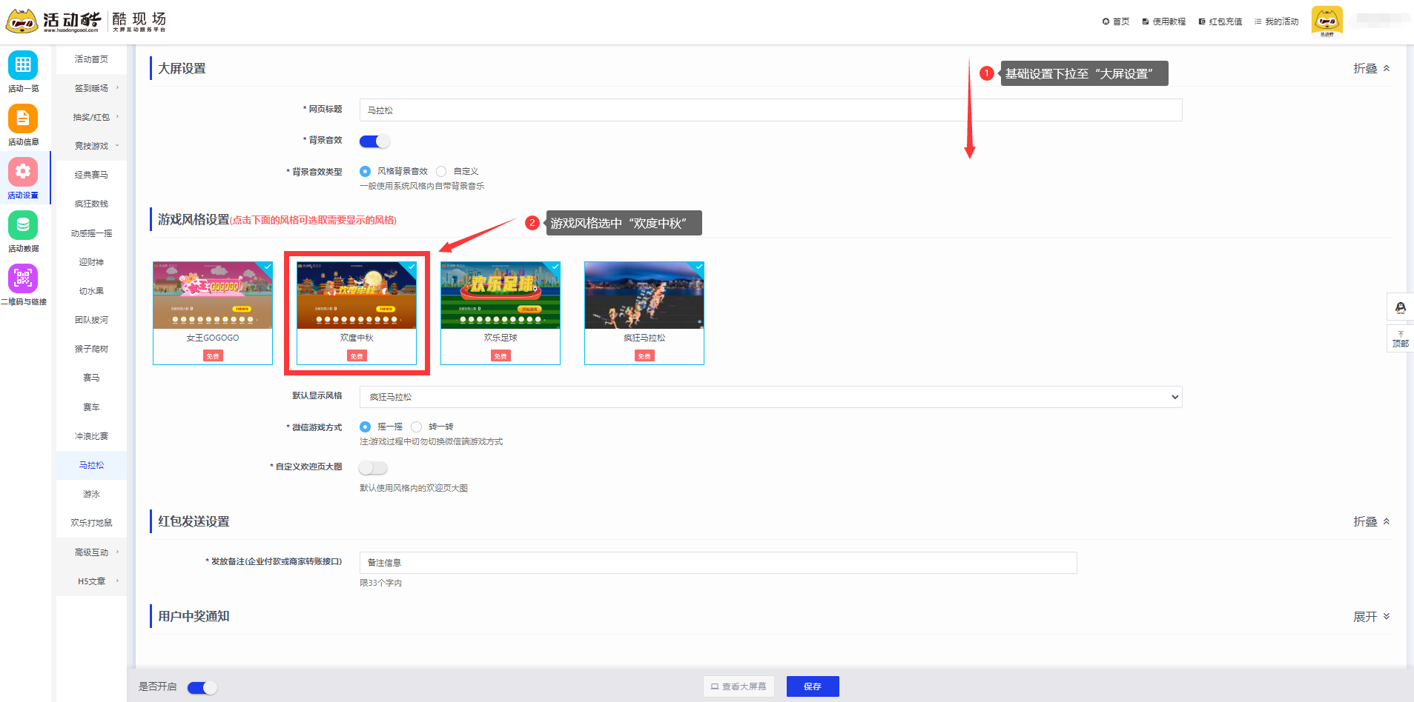This screenshot has width=1414, height=702.
Task: Expand the 抽奖/红包 submenu
Action: click(x=91, y=117)
